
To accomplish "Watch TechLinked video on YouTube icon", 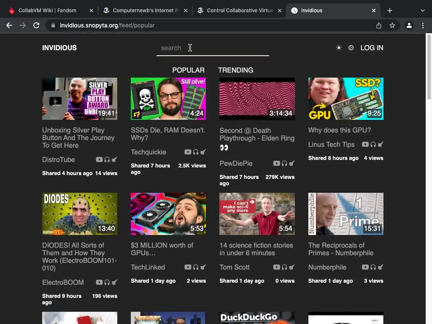I will [188, 267].
